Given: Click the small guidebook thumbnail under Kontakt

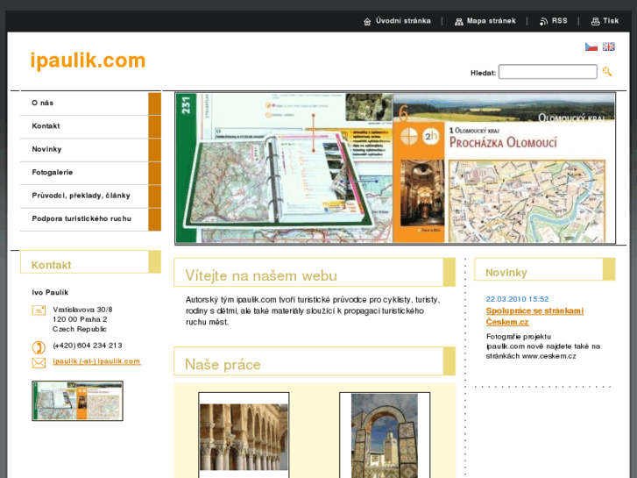Looking at the screenshot, I should pos(78,401).
